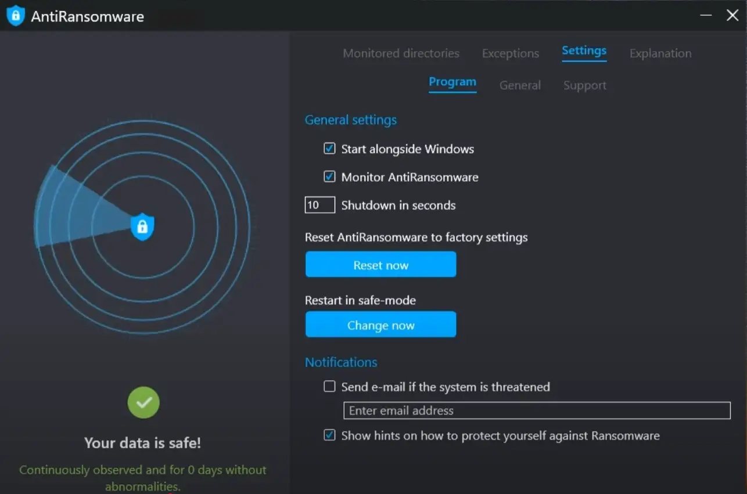This screenshot has height=494, width=747.
Task: Minimize the AntiRansomware window
Action: coord(706,16)
